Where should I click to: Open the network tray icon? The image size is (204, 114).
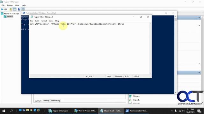(180, 111)
